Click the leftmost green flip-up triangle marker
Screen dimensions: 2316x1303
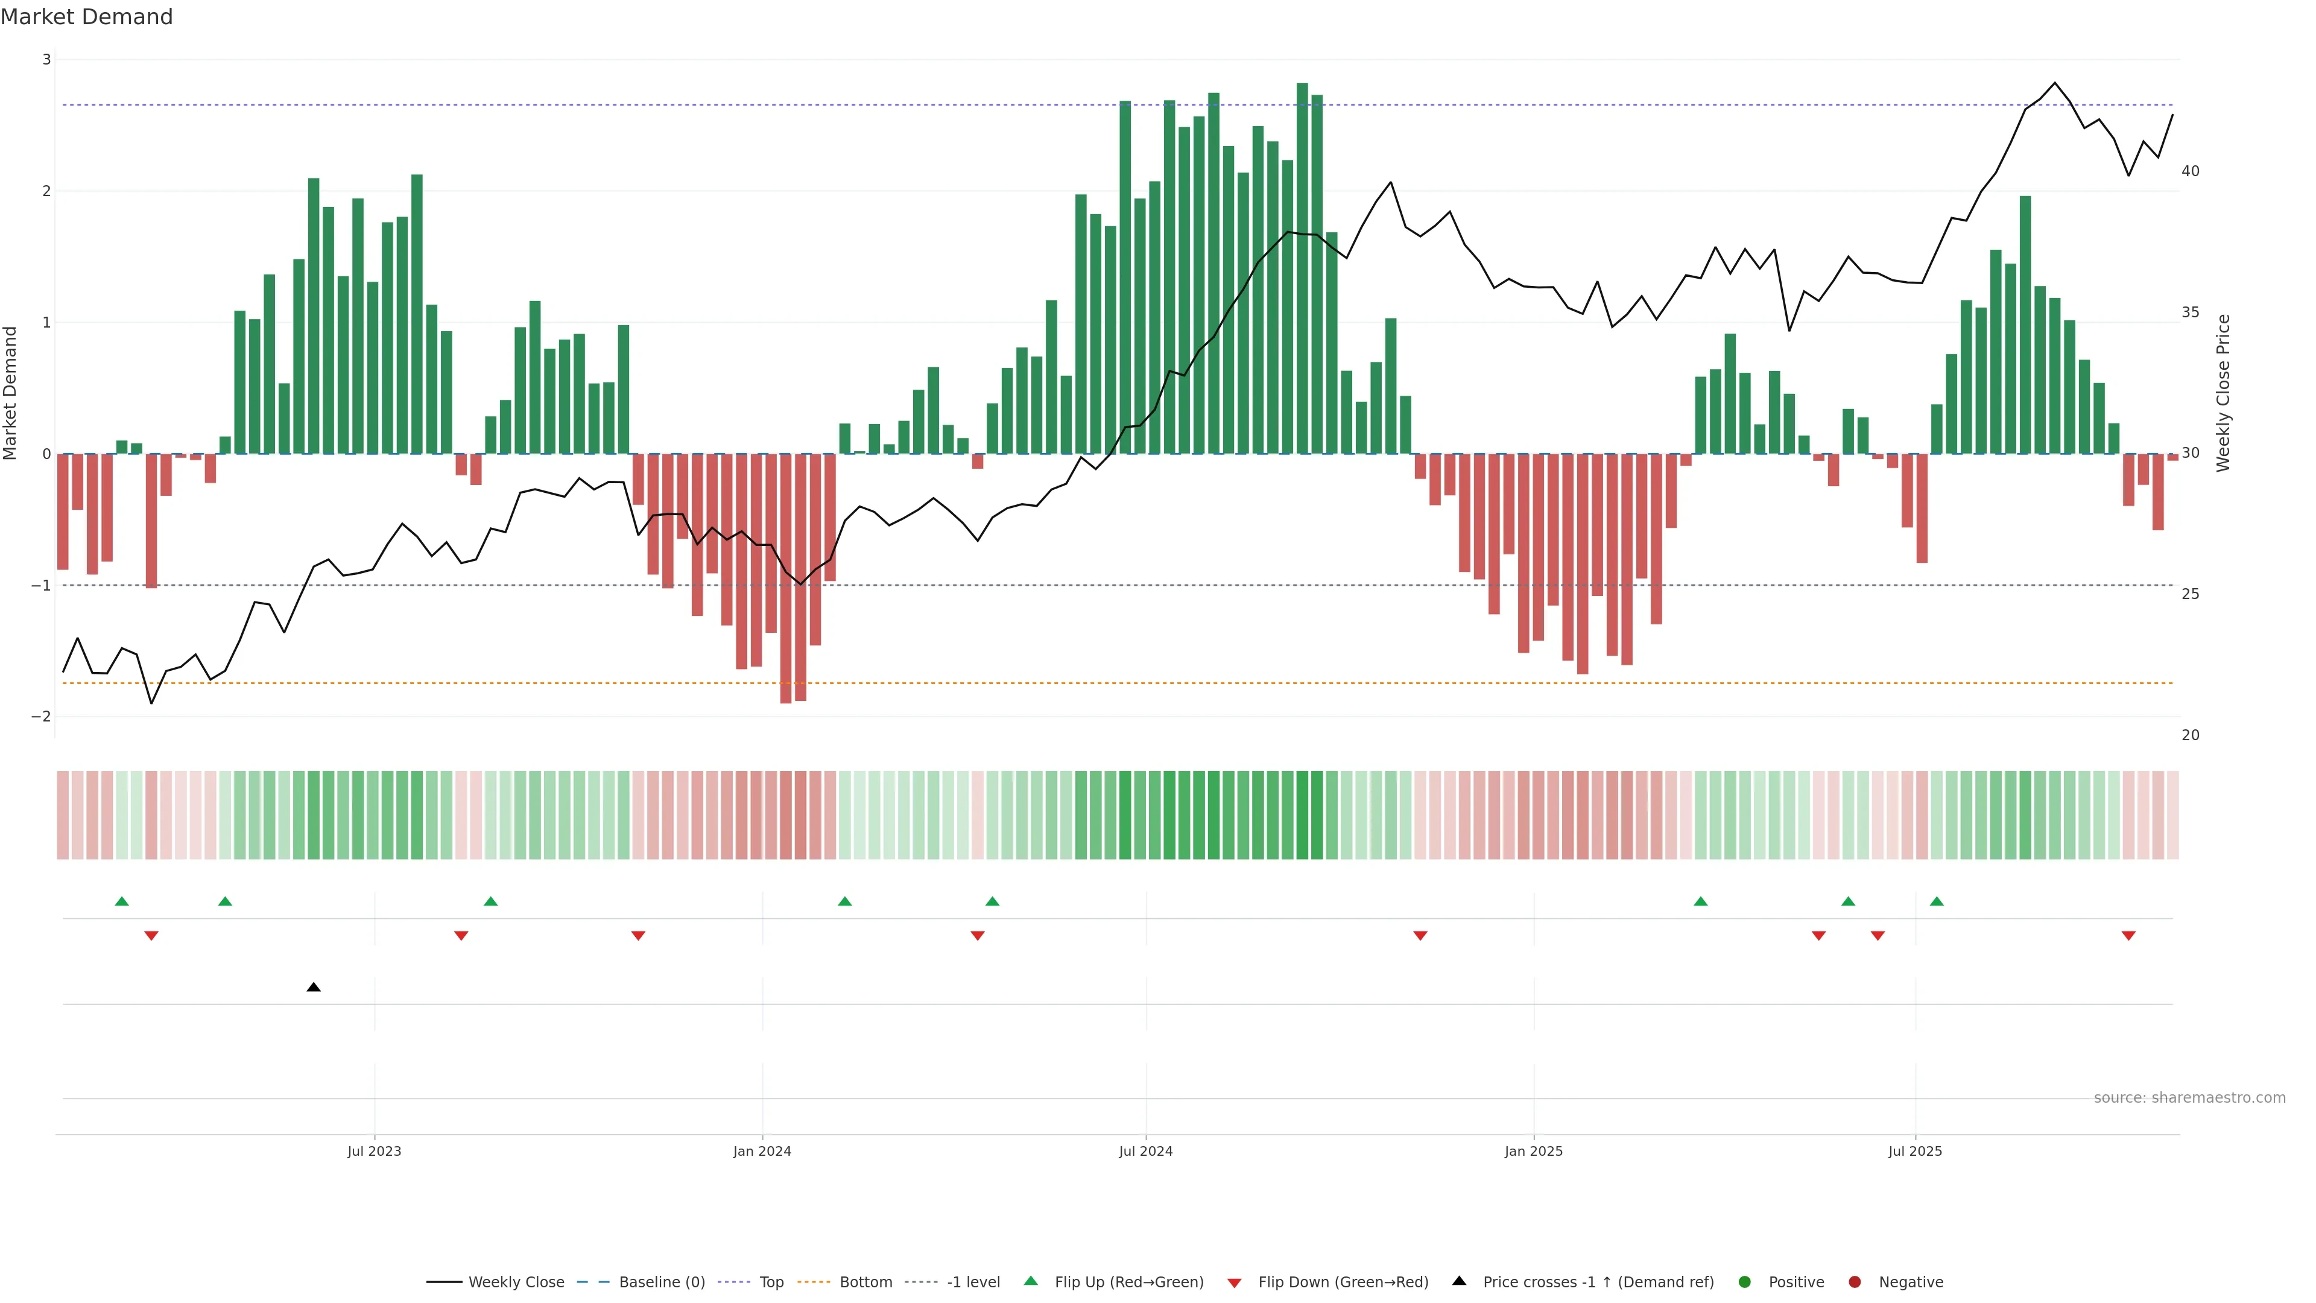coord(122,901)
